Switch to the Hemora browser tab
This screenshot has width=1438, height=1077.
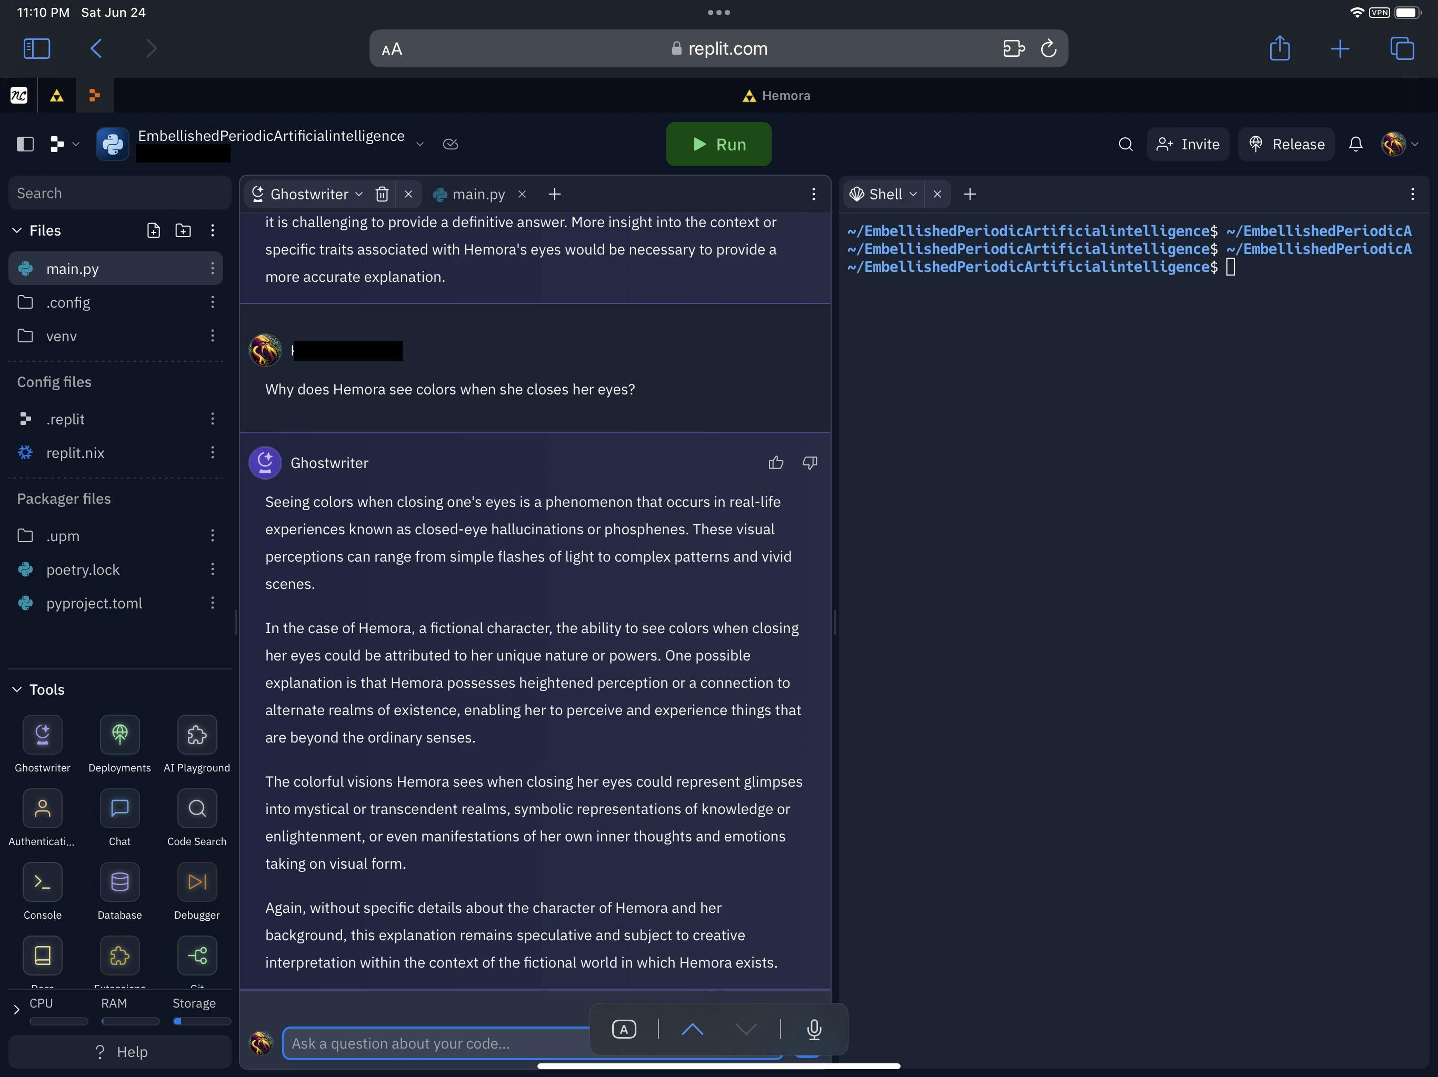[776, 96]
